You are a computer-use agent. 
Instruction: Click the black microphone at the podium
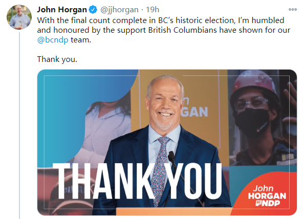coord(171,158)
